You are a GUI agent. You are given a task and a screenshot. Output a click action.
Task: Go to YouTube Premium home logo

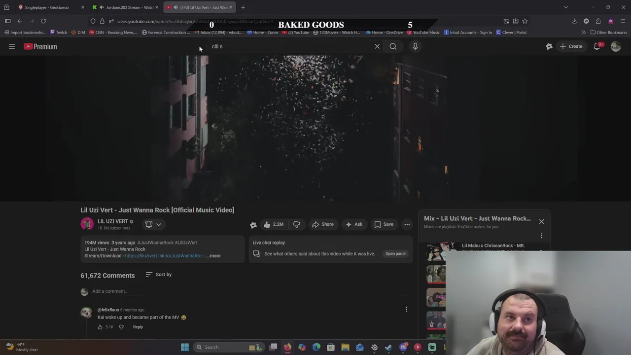pos(40,46)
